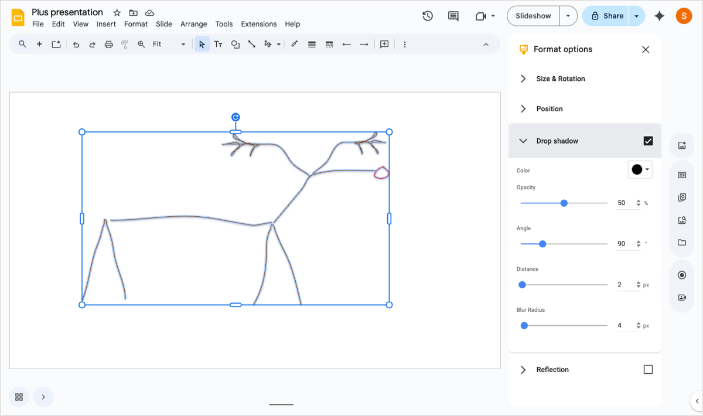Click the border weight icon
The width and height of the screenshot is (703, 416).
312,45
